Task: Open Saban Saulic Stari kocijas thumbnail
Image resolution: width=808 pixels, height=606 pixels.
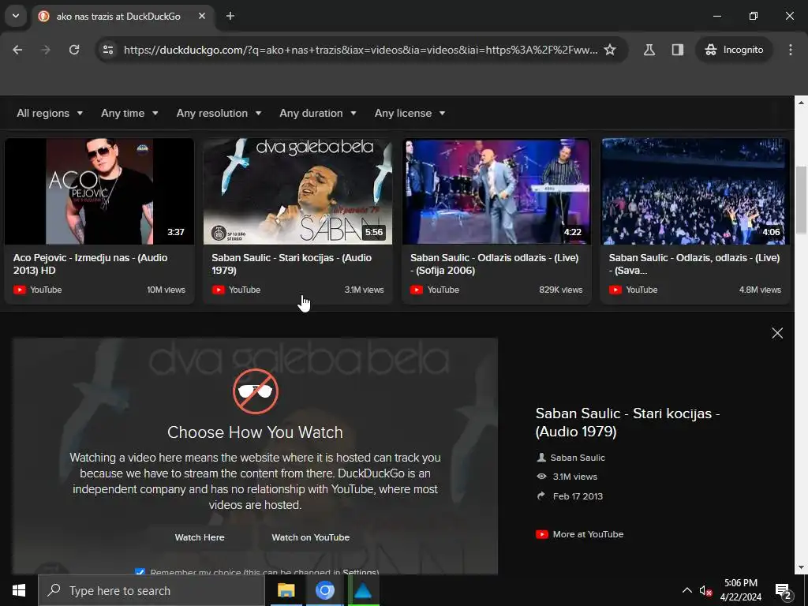Action: 297,191
